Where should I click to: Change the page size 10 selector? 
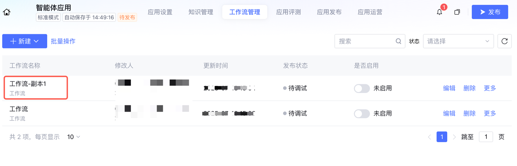pos(74,137)
